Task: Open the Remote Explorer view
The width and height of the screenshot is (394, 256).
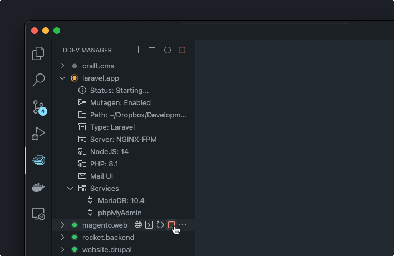Action: 38,214
